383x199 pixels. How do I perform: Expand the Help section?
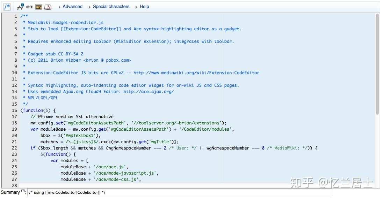pos(143,7)
